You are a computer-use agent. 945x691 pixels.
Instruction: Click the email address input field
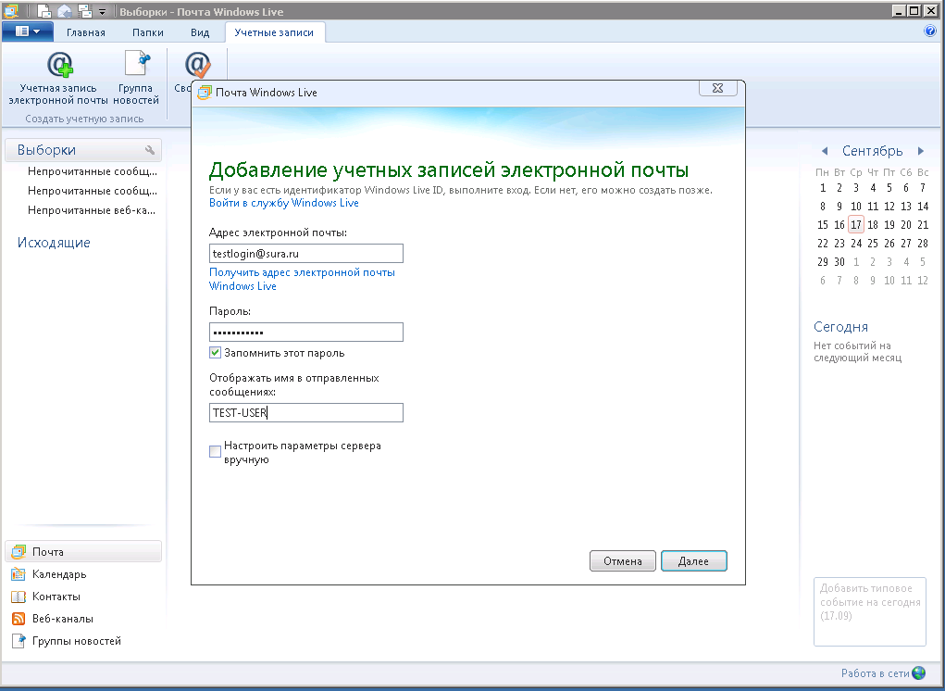(306, 254)
